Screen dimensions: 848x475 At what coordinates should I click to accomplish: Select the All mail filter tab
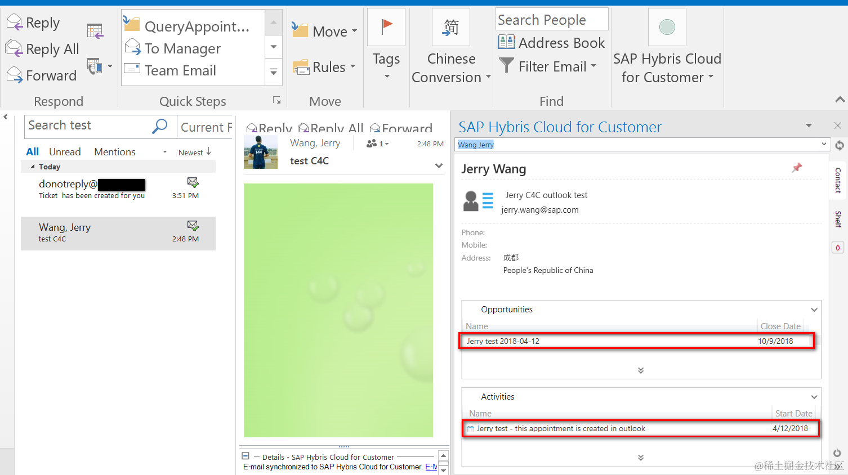click(x=33, y=151)
